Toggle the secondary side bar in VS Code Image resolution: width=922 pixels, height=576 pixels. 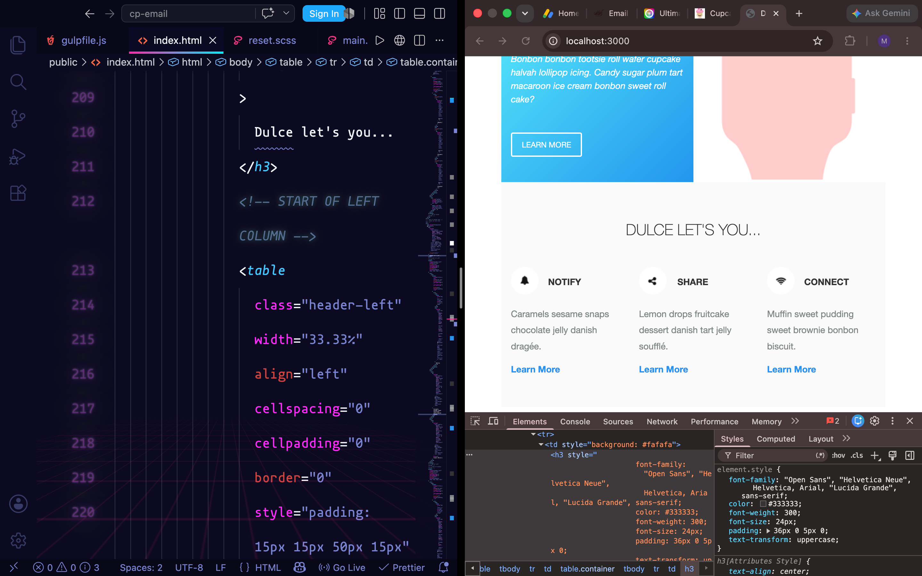[439, 14]
